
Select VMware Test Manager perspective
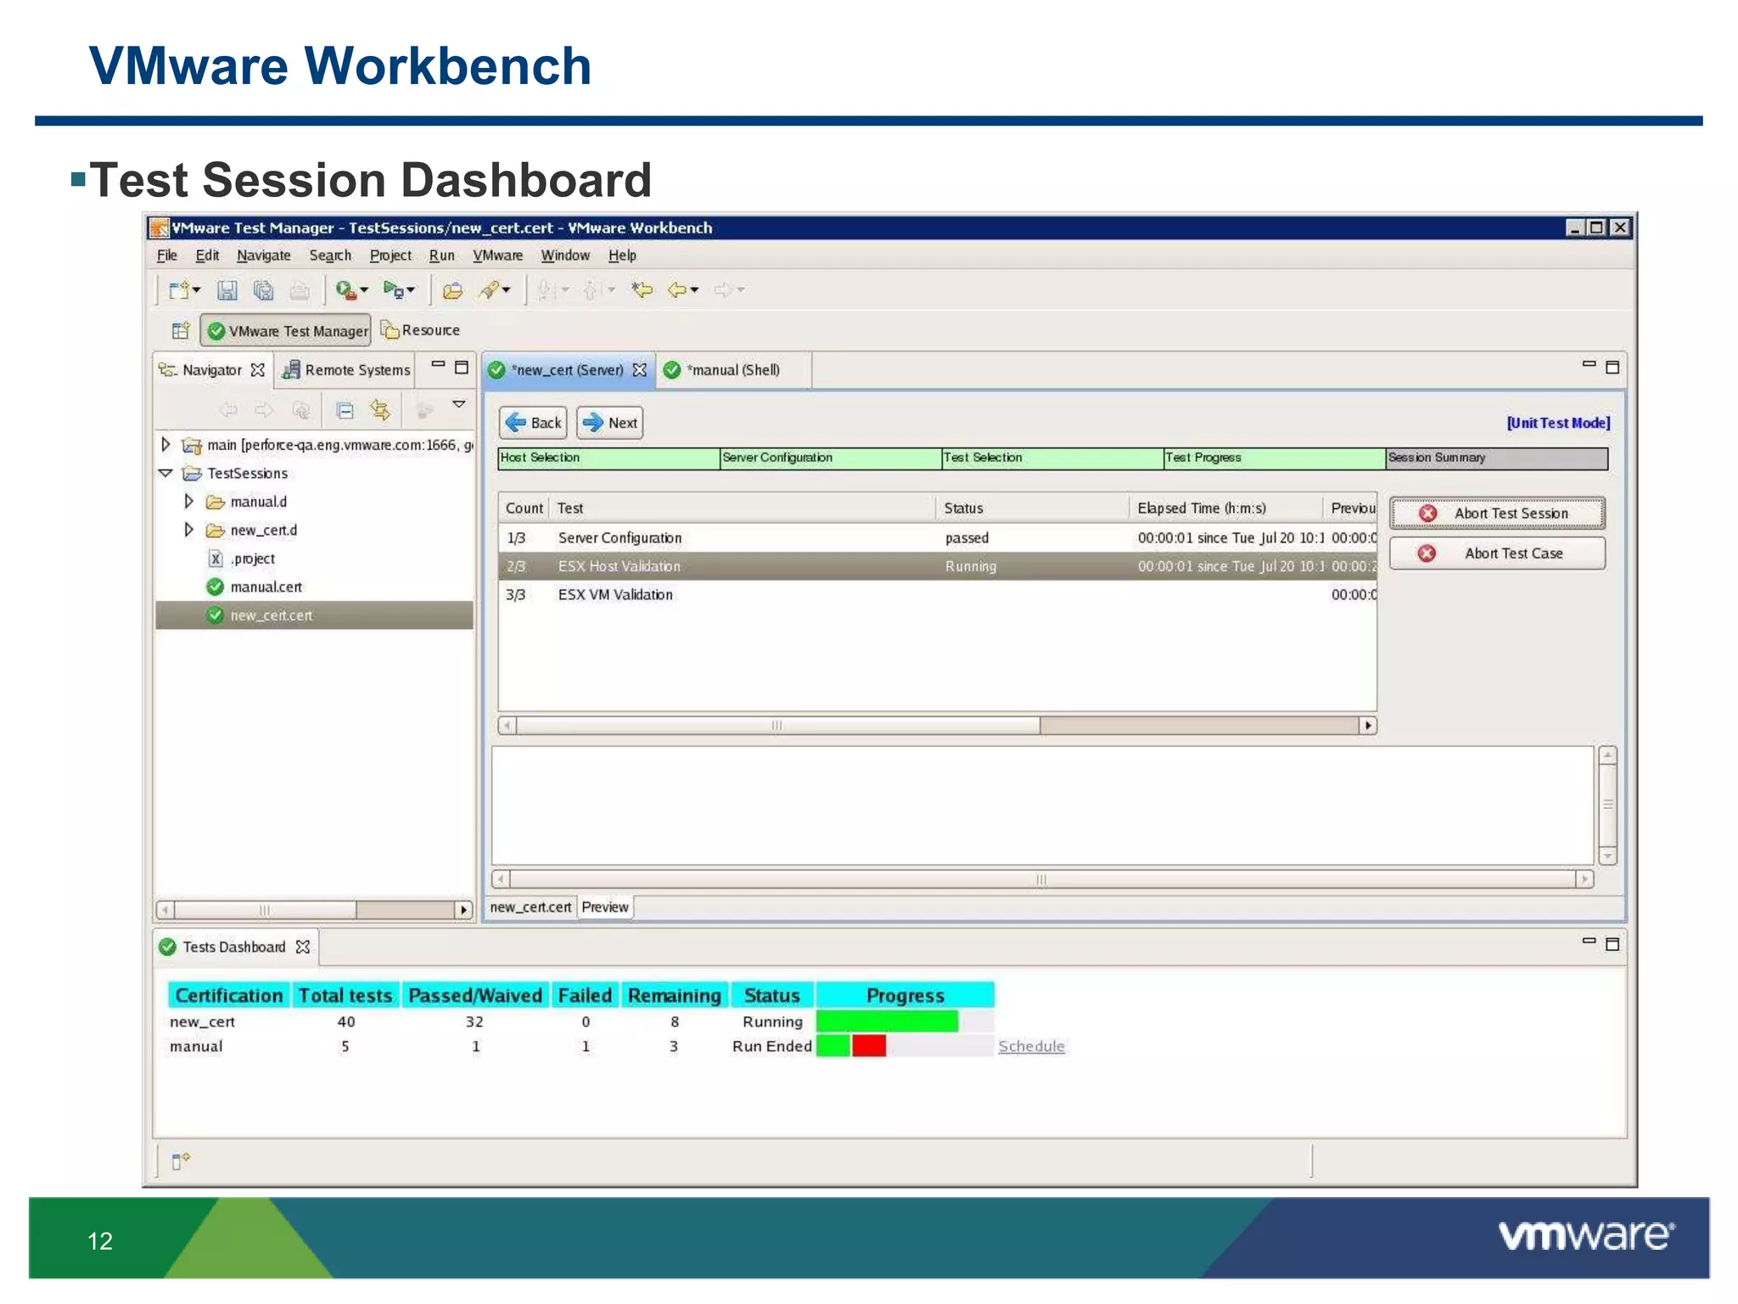pyautogui.click(x=287, y=331)
